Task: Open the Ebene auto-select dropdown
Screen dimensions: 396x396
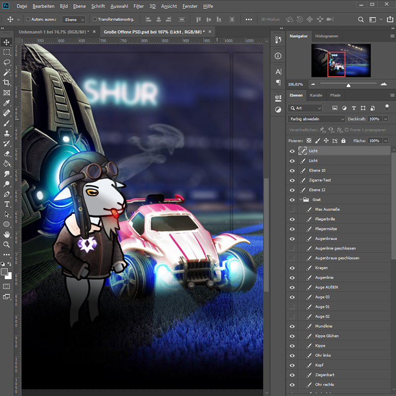Action: coord(74,19)
